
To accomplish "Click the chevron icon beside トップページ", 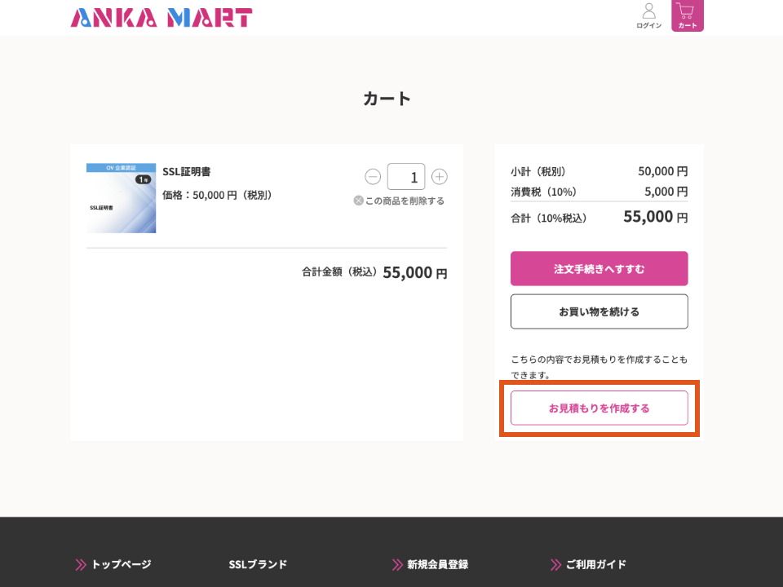I will [81, 564].
